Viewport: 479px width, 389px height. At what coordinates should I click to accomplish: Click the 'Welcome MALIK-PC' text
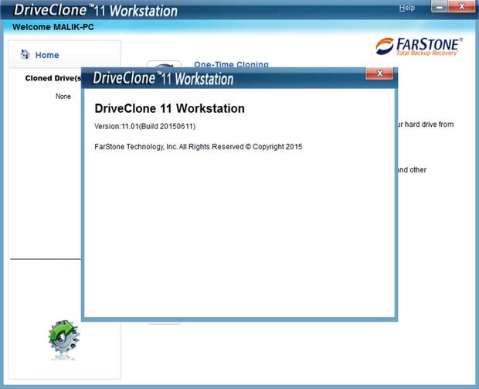(x=53, y=27)
